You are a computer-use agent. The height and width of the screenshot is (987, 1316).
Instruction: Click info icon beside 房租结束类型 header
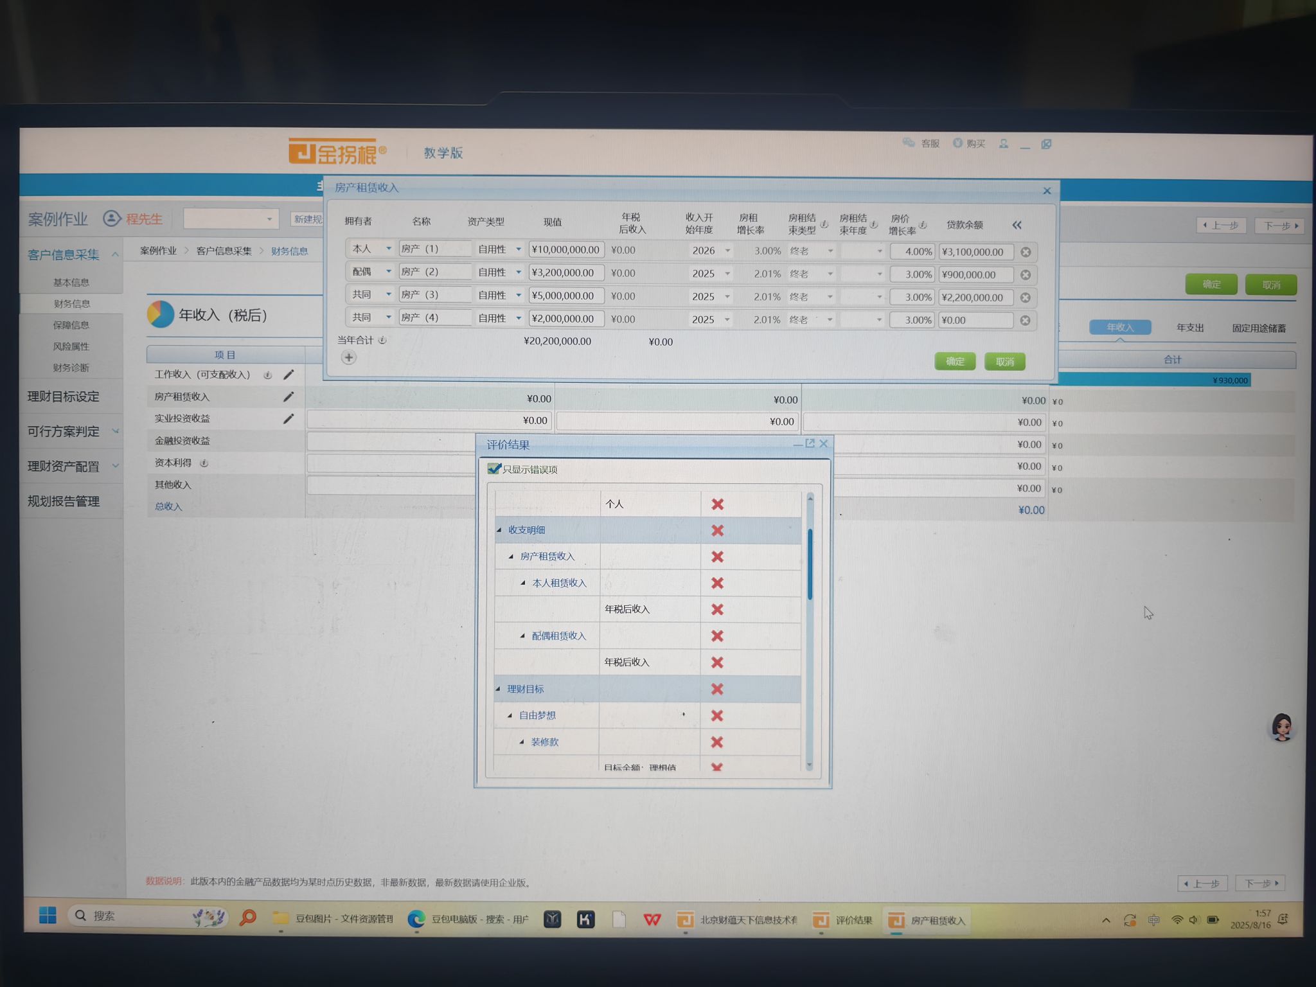[824, 224]
